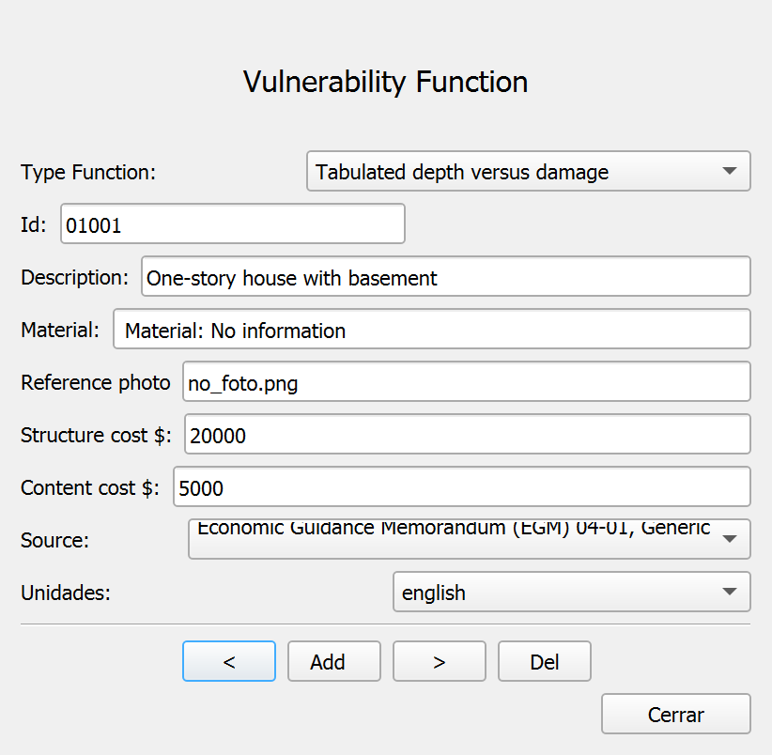This screenshot has height=755, width=772.
Task: Close dialog with the Cerrar button
Action: [676, 714]
